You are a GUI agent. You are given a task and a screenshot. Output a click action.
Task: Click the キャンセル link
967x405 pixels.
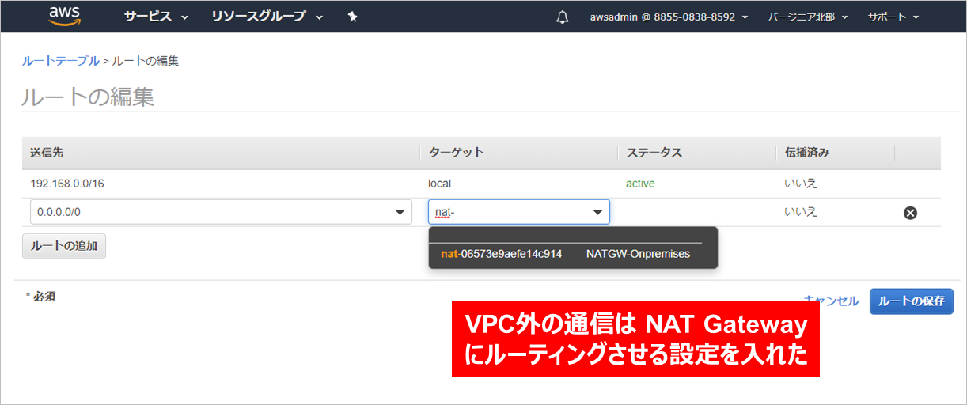831,301
